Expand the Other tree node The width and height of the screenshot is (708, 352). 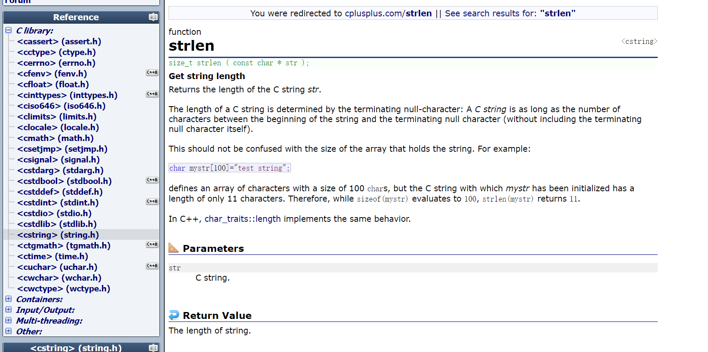tap(9, 331)
